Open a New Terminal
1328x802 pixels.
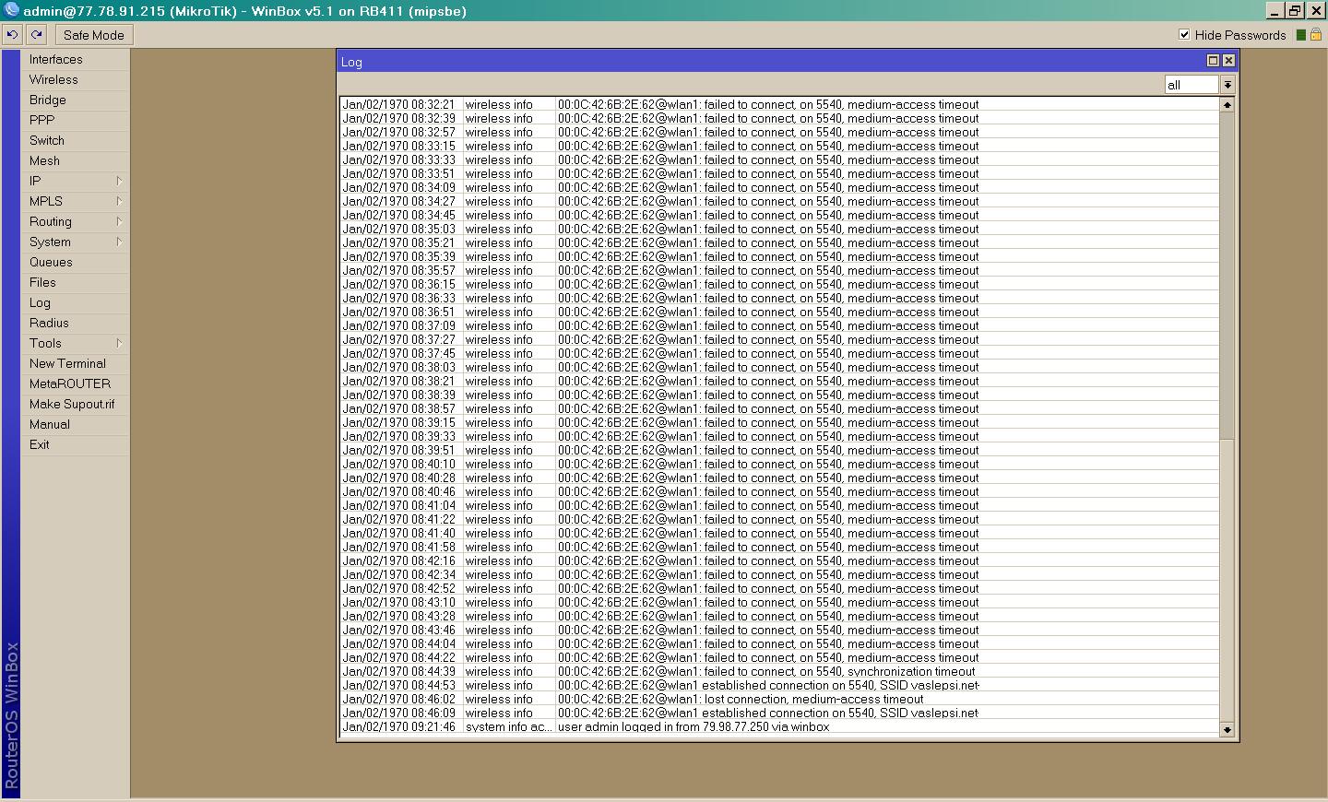click(x=66, y=363)
